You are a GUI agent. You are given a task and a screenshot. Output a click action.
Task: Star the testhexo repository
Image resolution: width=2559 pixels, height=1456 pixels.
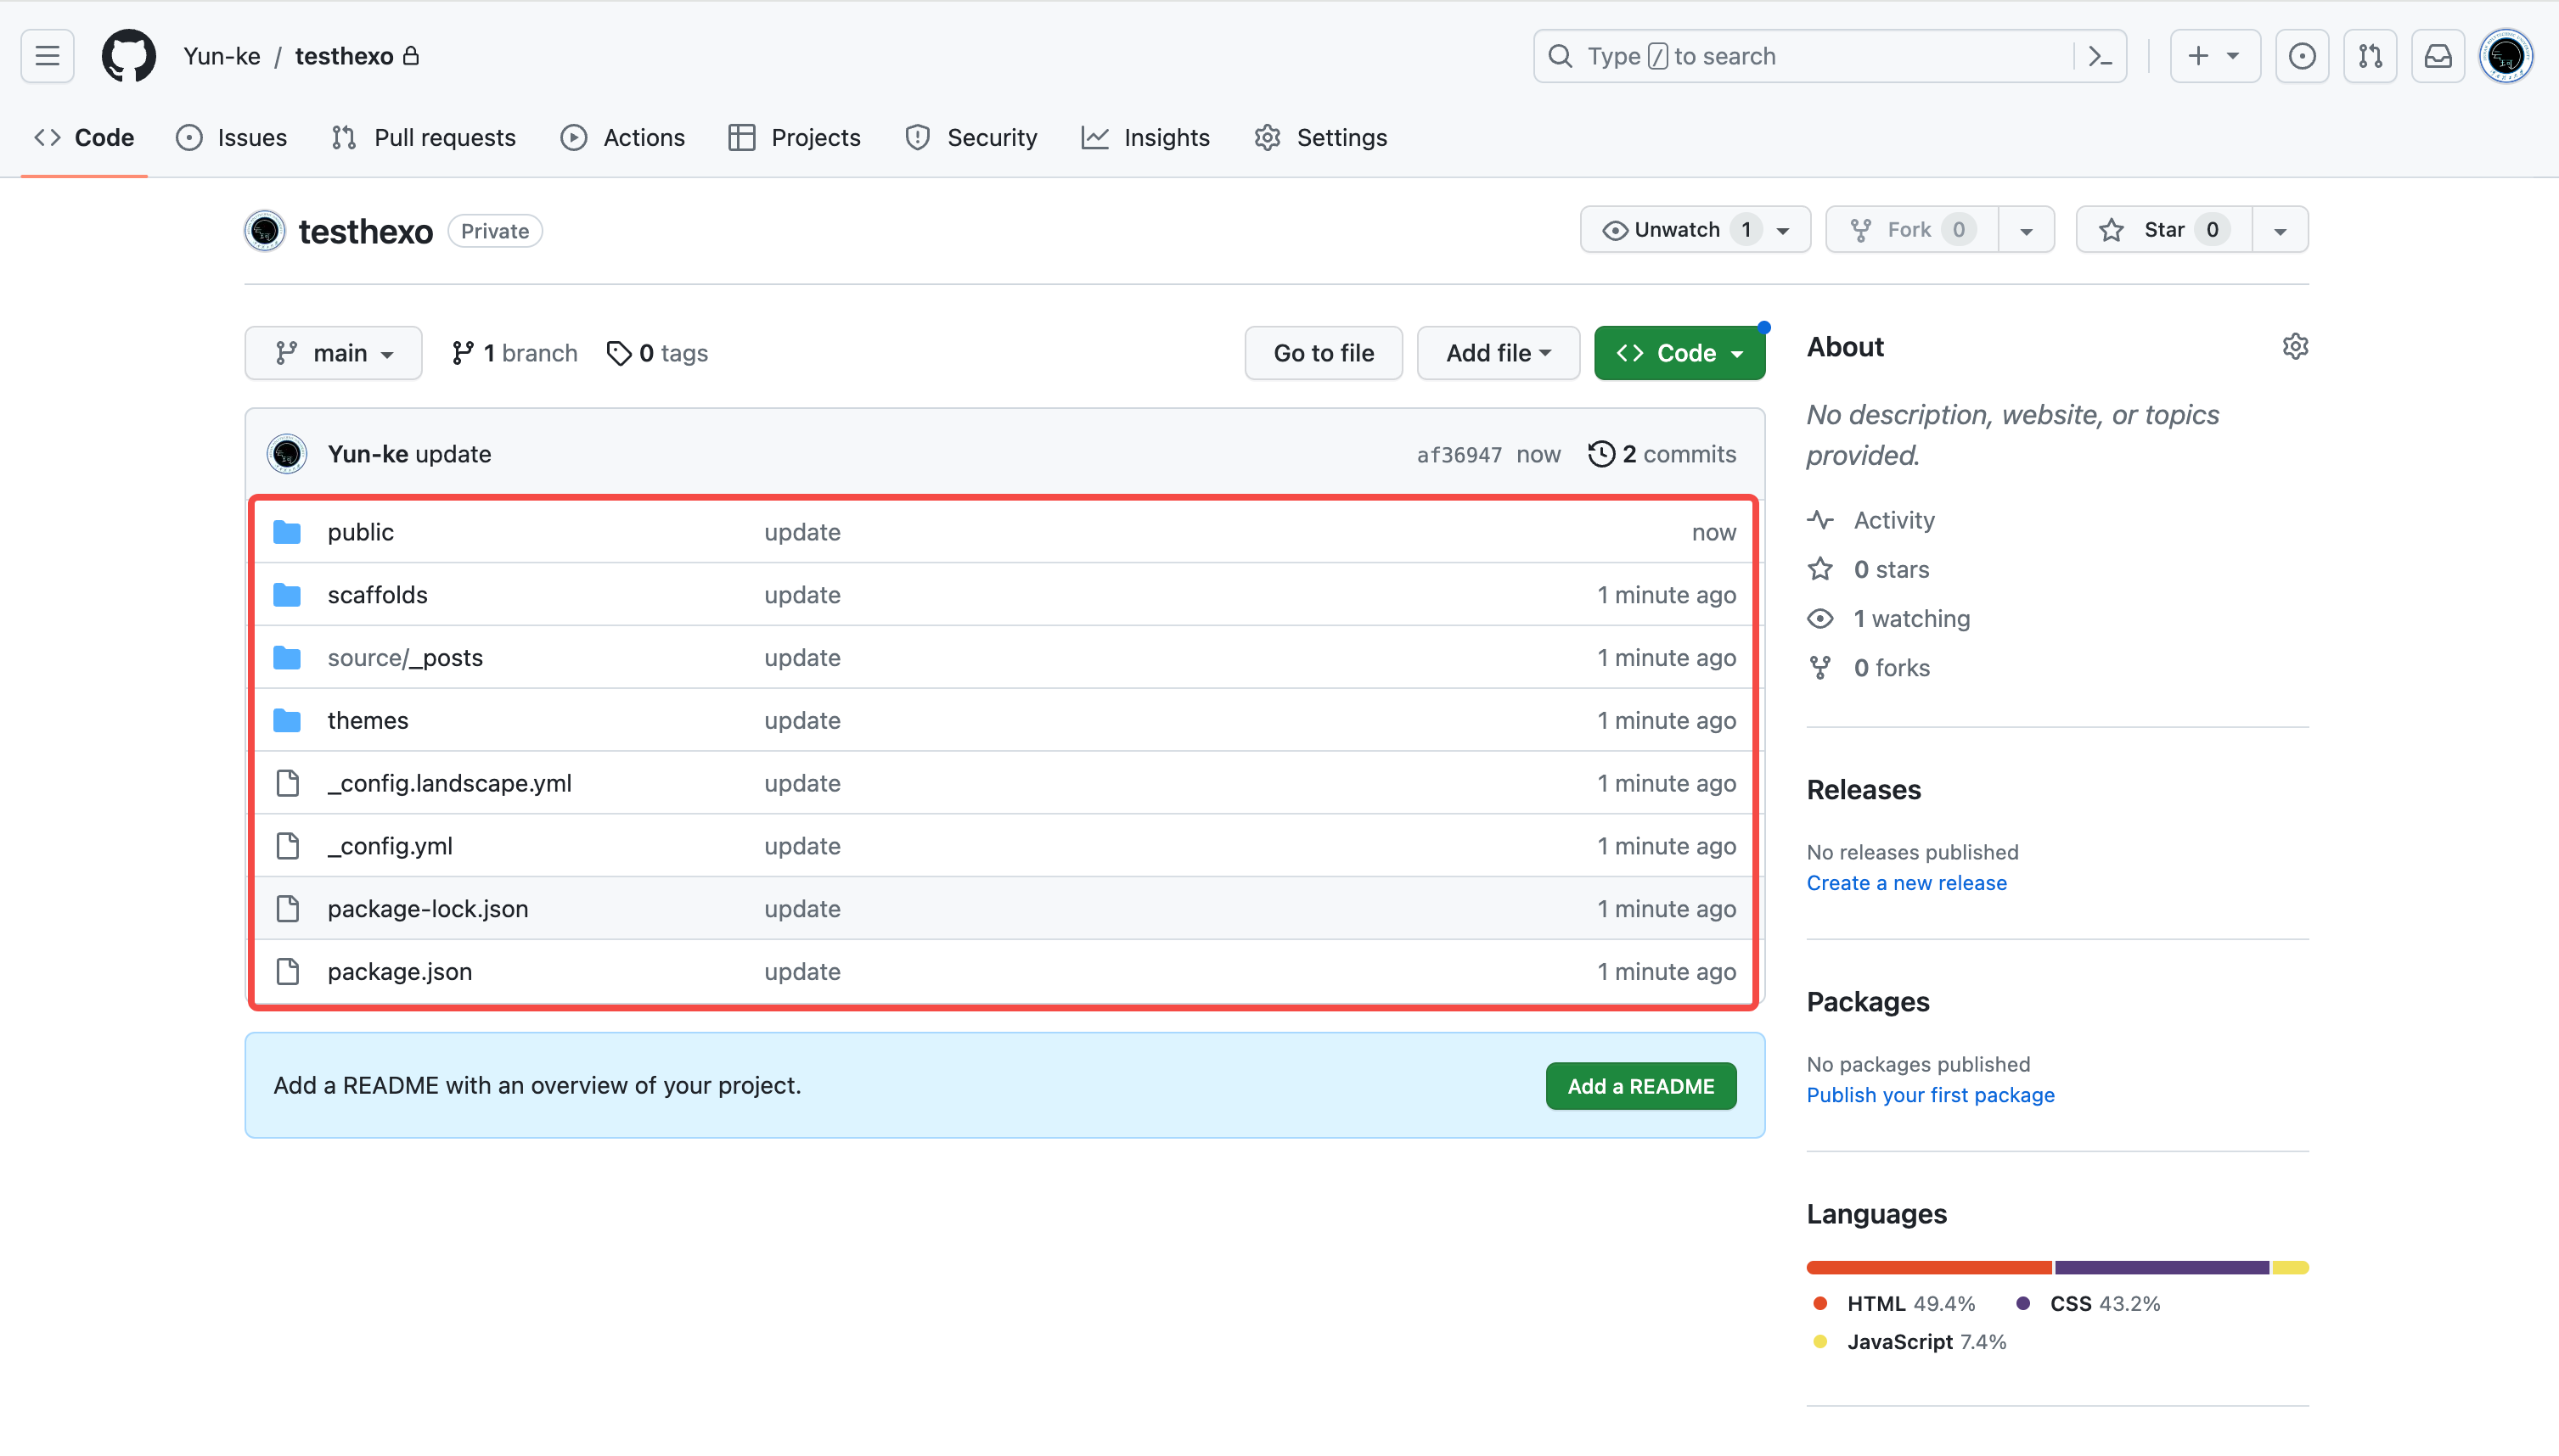2162,230
